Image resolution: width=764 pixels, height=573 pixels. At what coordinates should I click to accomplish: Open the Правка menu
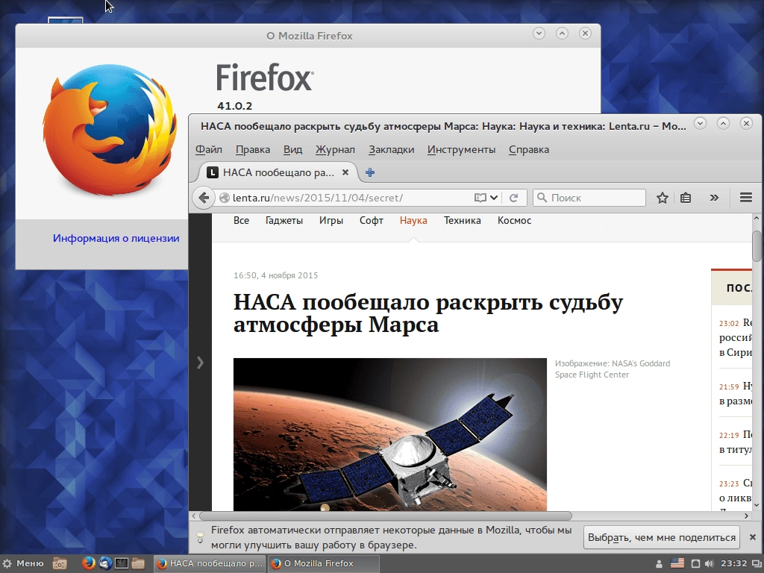pos(252,149)
